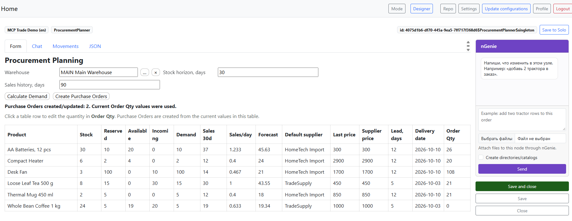Viewport: 572px width, 221px height.
Task: Click the Mode button in the header
Action: point(397,9)
